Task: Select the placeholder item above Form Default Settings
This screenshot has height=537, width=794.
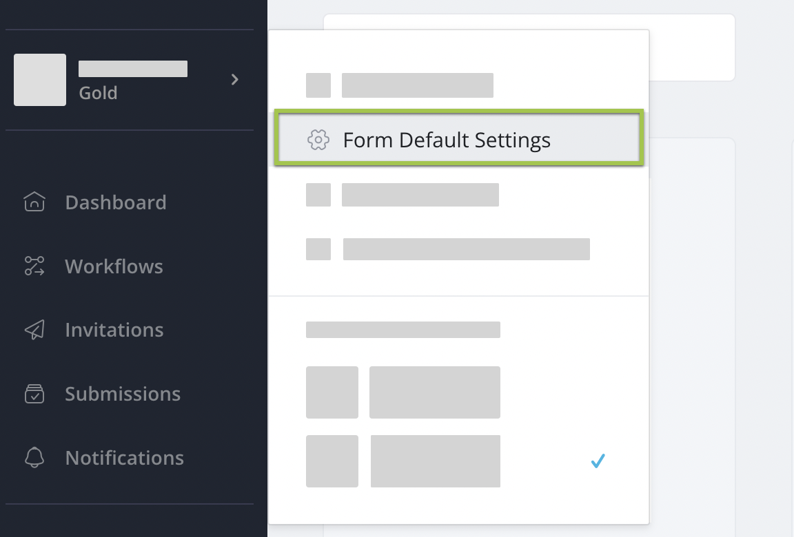Action: tap(417, 85)
